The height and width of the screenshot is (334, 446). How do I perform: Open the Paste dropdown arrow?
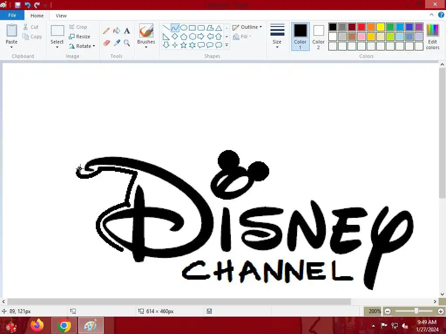coord(11,47)
